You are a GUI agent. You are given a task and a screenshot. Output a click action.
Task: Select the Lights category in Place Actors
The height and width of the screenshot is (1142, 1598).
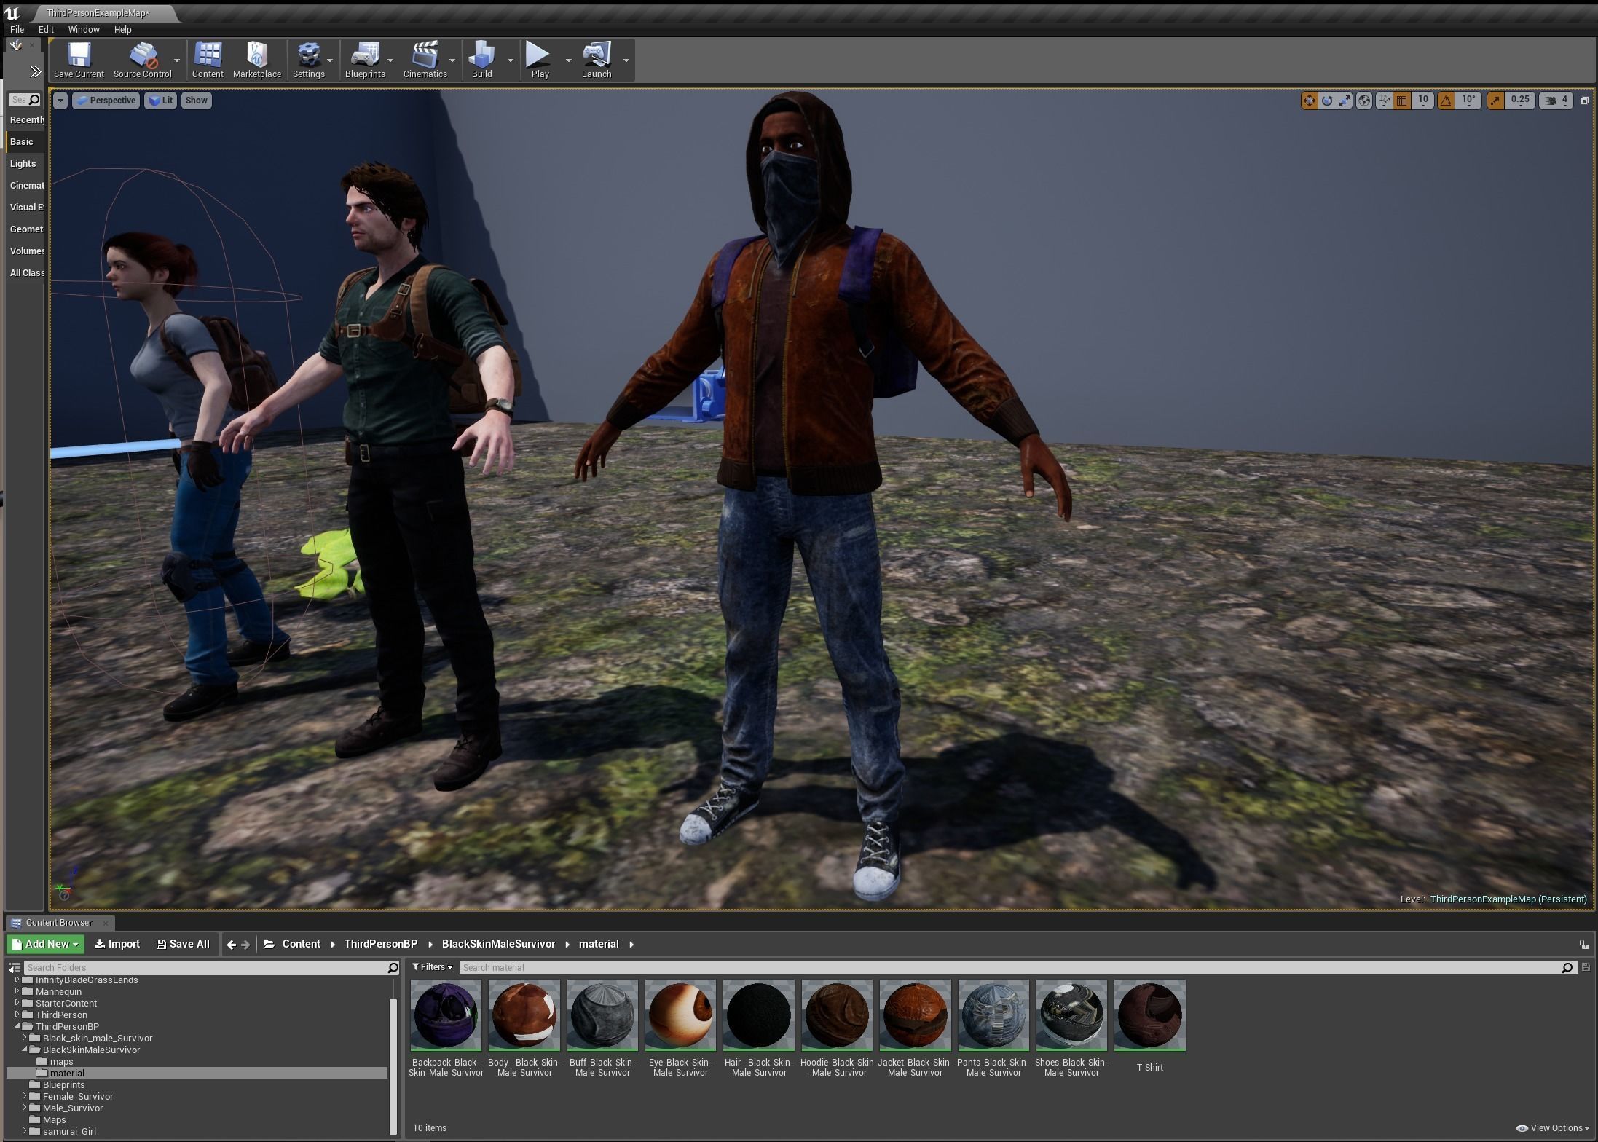click(x=23, y=164)
